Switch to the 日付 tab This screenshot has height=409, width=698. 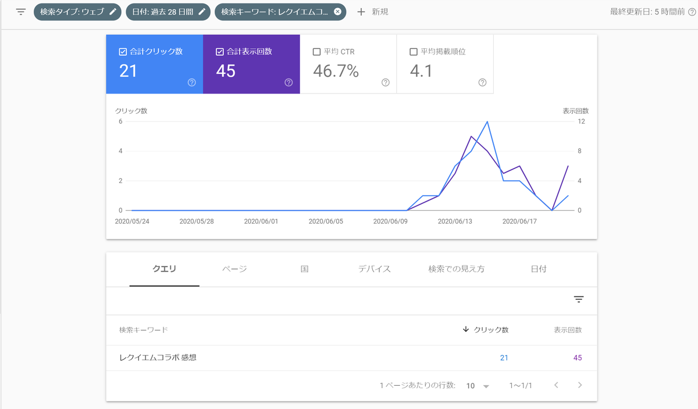539,269
